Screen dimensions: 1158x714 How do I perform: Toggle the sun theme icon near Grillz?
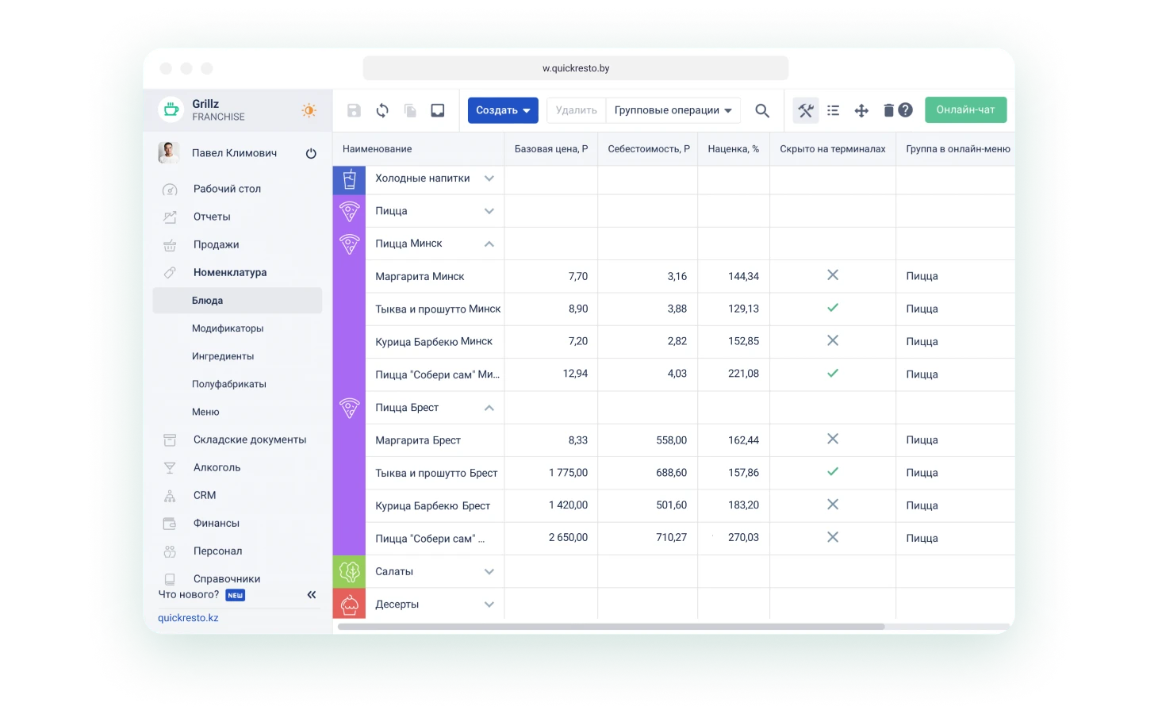coord(309,110)
